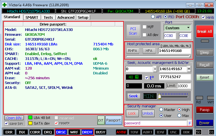The image size is (216, 136).
Task: Open the Tests tab
Action: point(48,17)
